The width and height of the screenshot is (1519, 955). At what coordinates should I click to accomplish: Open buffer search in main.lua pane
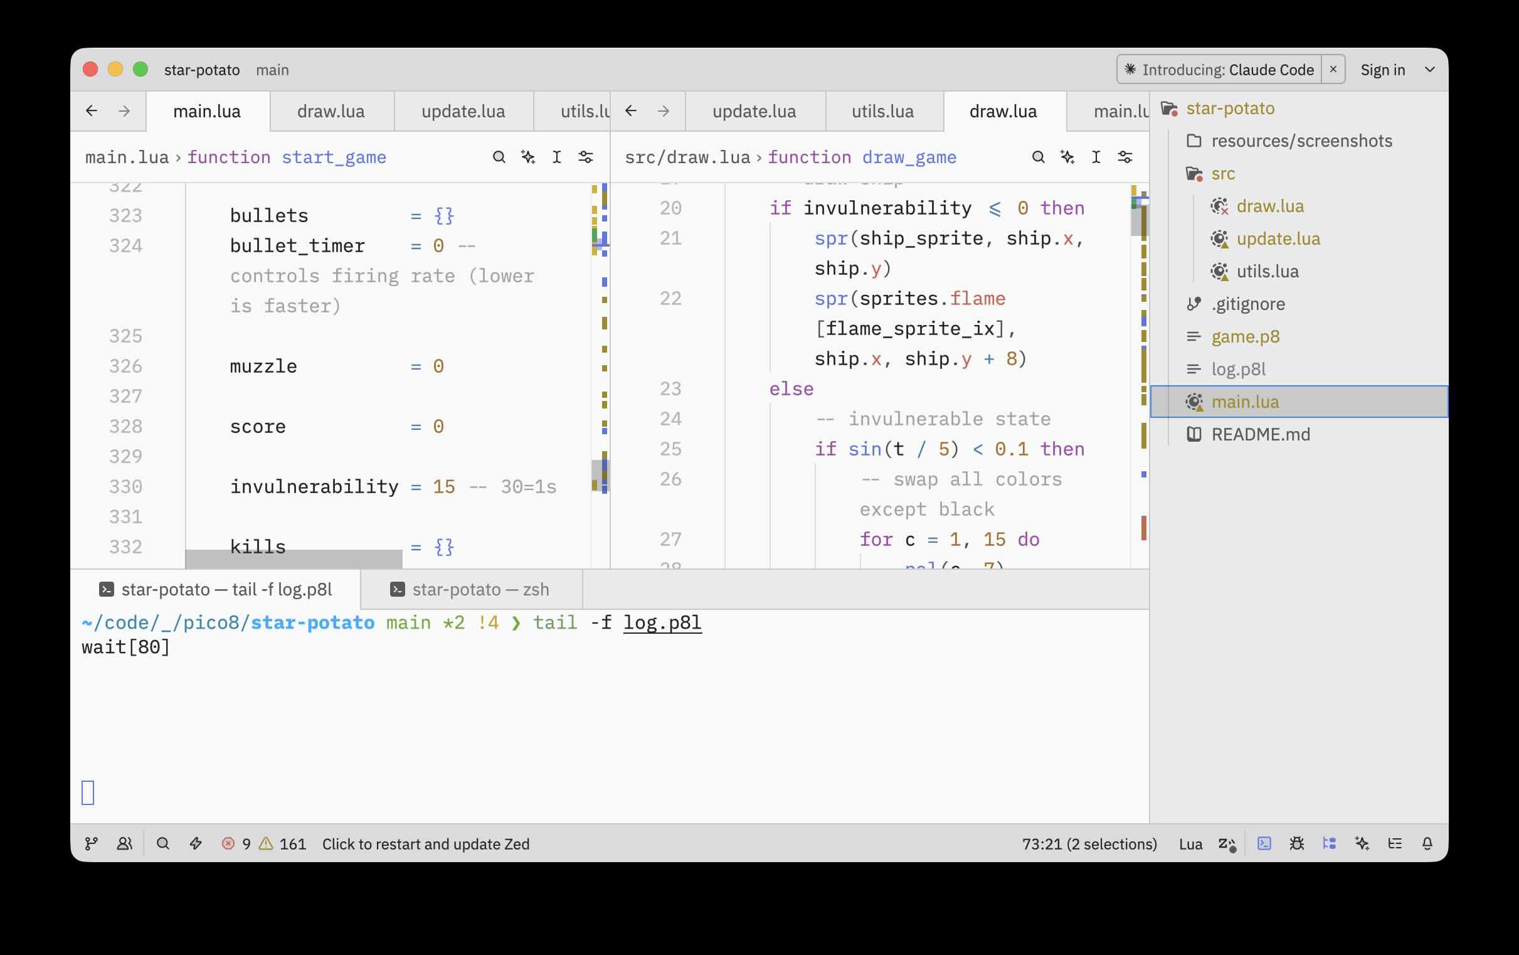[x=499, y=157]
